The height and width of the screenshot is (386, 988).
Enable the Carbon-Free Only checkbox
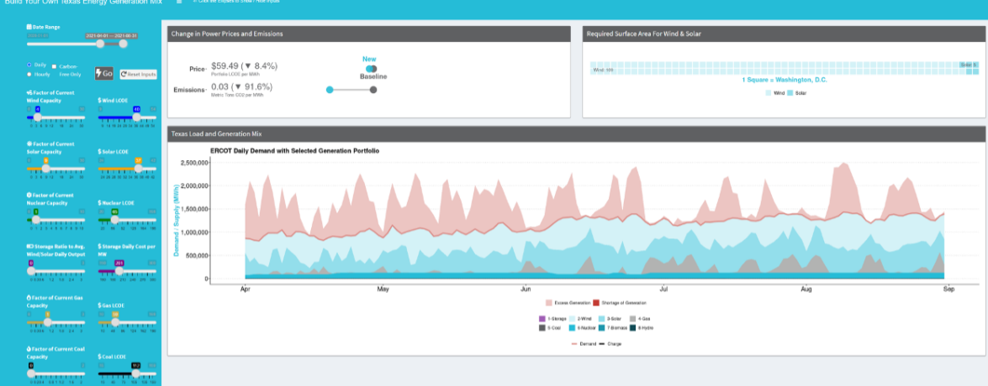(x=54, y=65)
